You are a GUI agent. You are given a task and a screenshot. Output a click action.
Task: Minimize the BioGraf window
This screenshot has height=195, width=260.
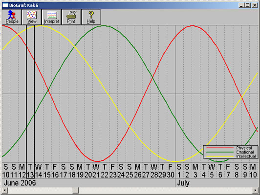[x=241, y=5]
